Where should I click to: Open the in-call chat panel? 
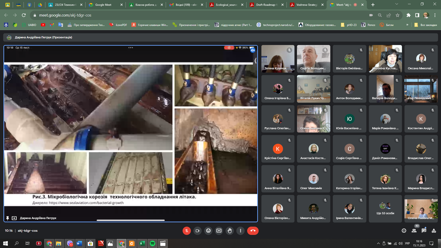[424, 231]
